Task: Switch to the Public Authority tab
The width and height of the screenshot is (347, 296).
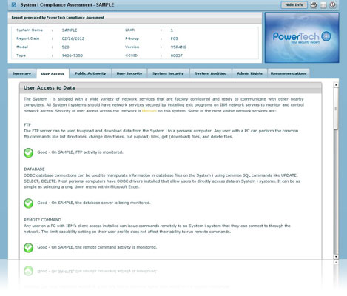Action: click(90, 73)
